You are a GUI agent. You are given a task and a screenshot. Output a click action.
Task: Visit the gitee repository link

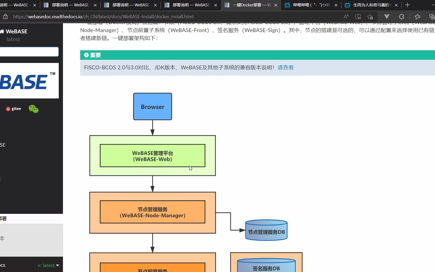click(13, 108)
